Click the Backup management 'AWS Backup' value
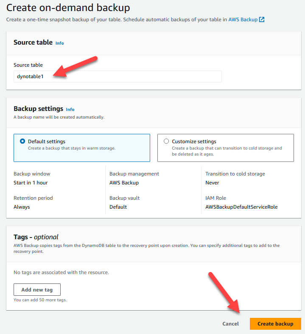This screenshot has width=305, height=334. click(124, 183)
